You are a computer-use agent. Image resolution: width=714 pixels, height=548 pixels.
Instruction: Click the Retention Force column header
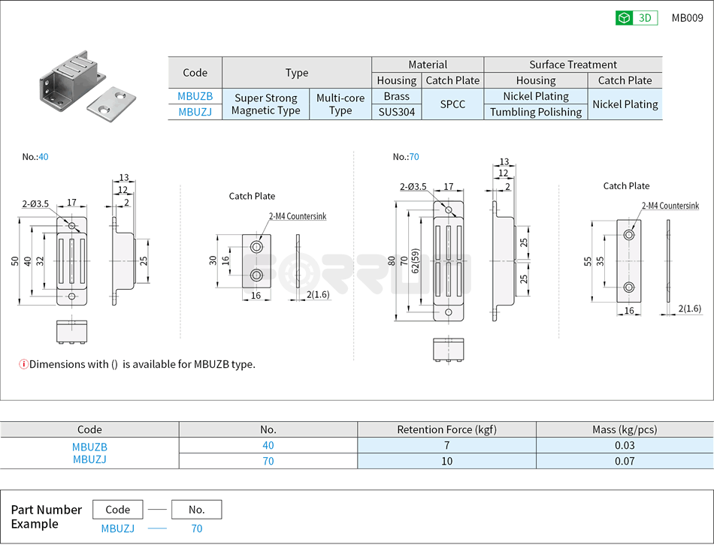pos(446,429)
